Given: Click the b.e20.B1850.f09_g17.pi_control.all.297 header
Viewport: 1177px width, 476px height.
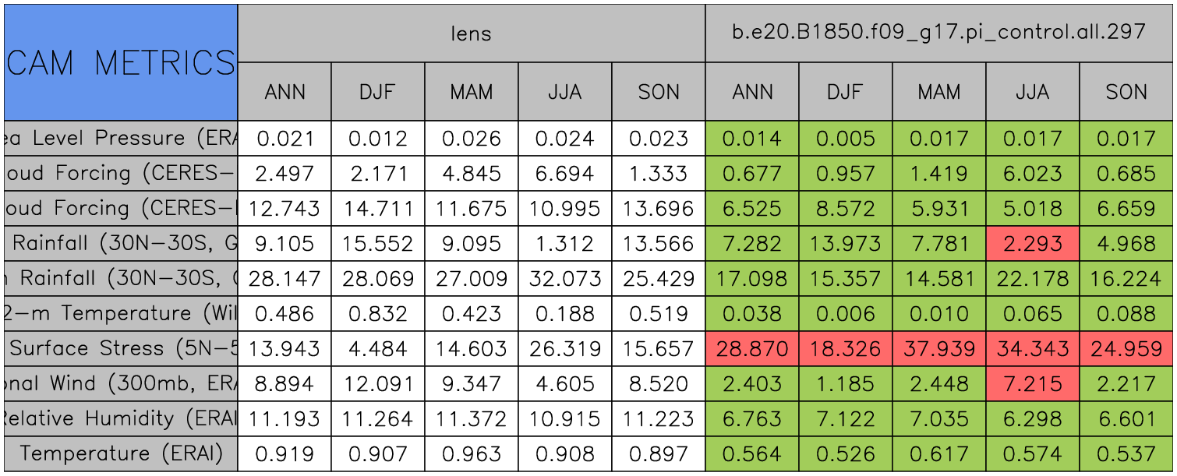Looking at the screenshot, I should (938, 33).
